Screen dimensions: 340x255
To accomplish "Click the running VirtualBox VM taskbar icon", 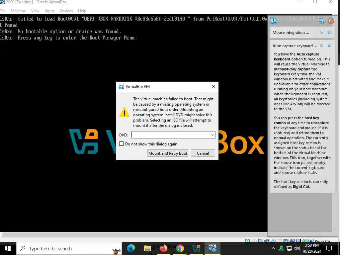I will [212, 248].
